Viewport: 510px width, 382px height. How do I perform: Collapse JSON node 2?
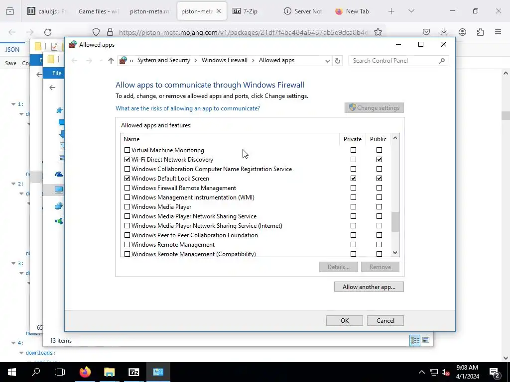(13, 184)
